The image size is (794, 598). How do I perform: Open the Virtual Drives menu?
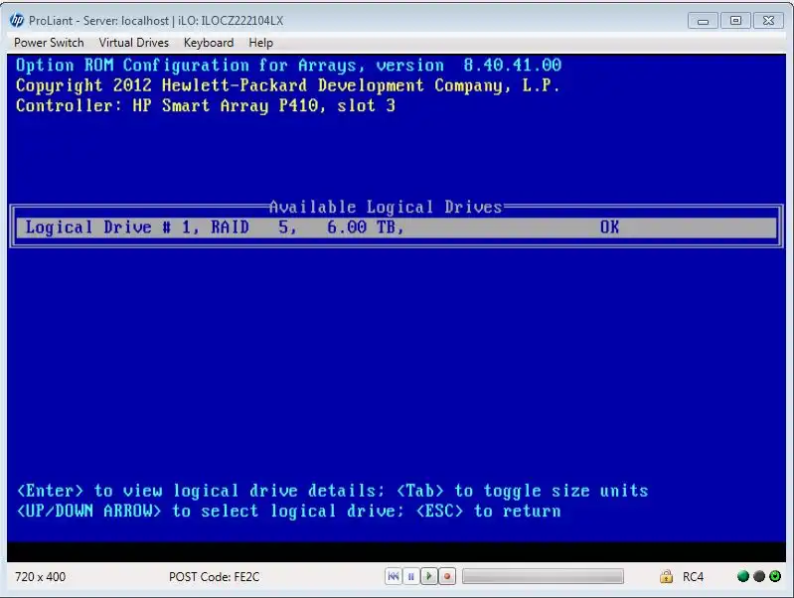[x=134, y=43]
